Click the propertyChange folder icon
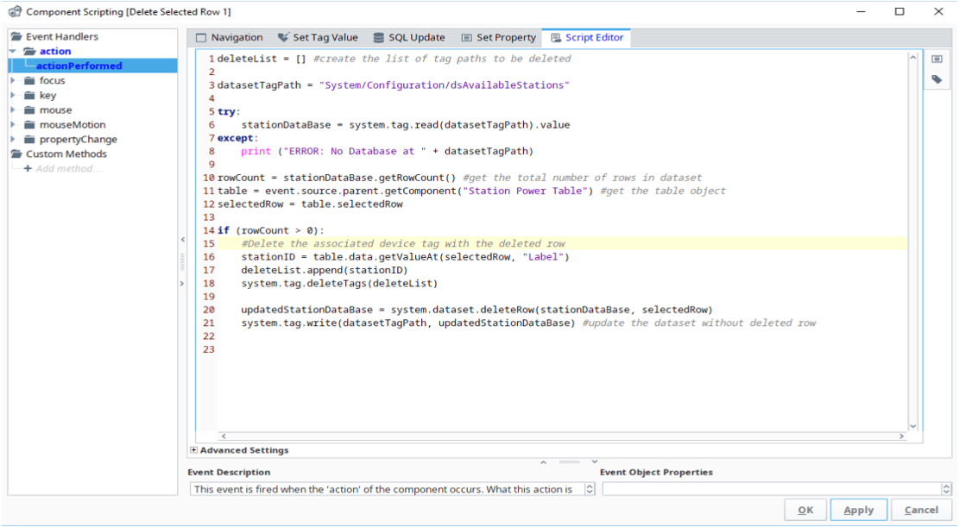The image size is (959, 527). click(29, 140)
